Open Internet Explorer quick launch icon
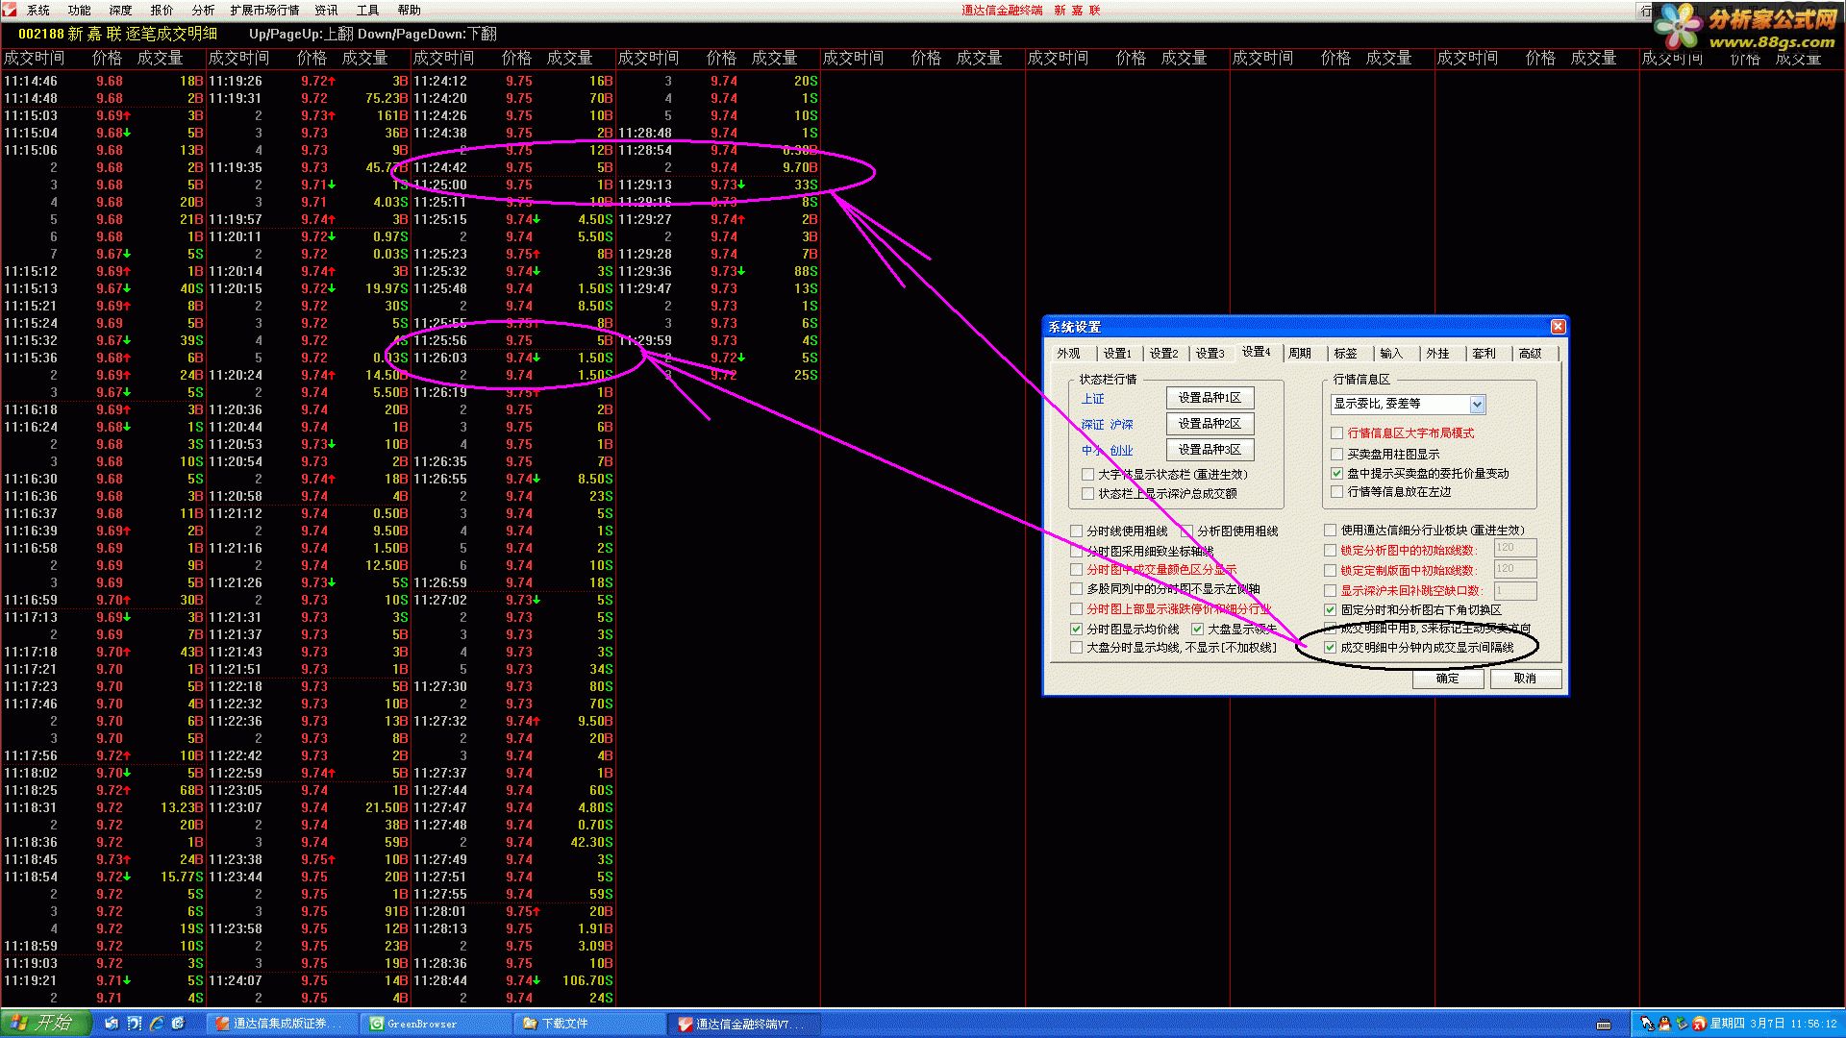1846x1038 pixels. click(x=156, y=1025)
